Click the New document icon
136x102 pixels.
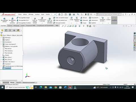(62, 14)
